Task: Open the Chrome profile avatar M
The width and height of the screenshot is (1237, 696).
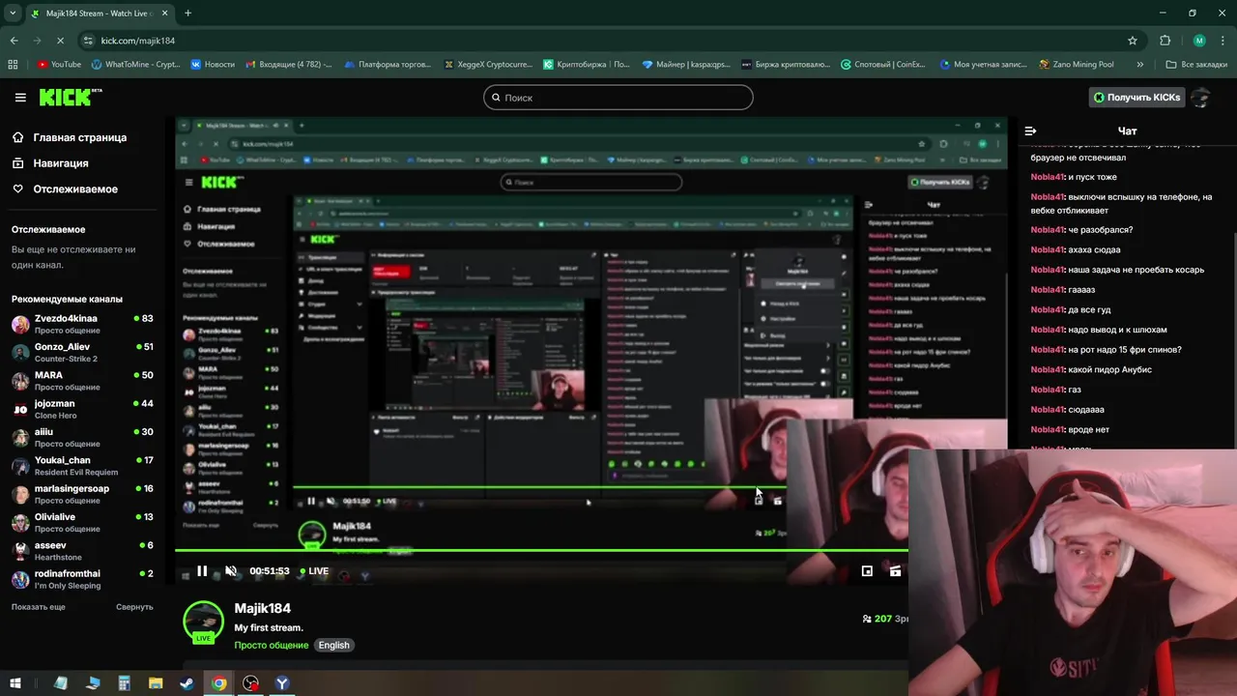Action: [1199, 41]
